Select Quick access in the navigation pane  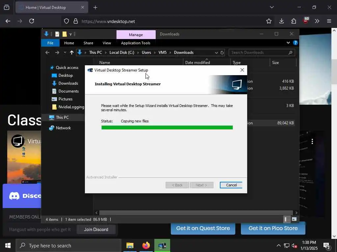coord(64,68)
